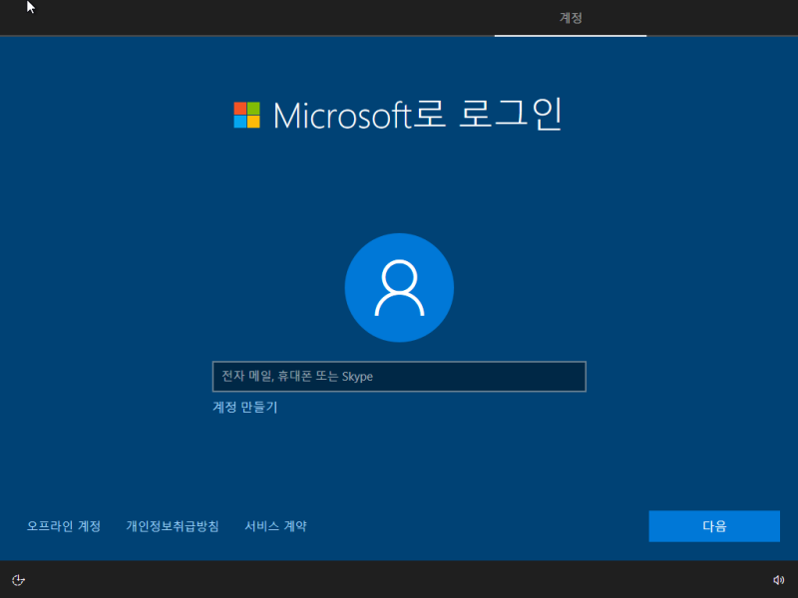Click the 'Microsoft로 로그인' heading text
The height and width of the screenshot is (598, 798).
click(x=417, y=115)
